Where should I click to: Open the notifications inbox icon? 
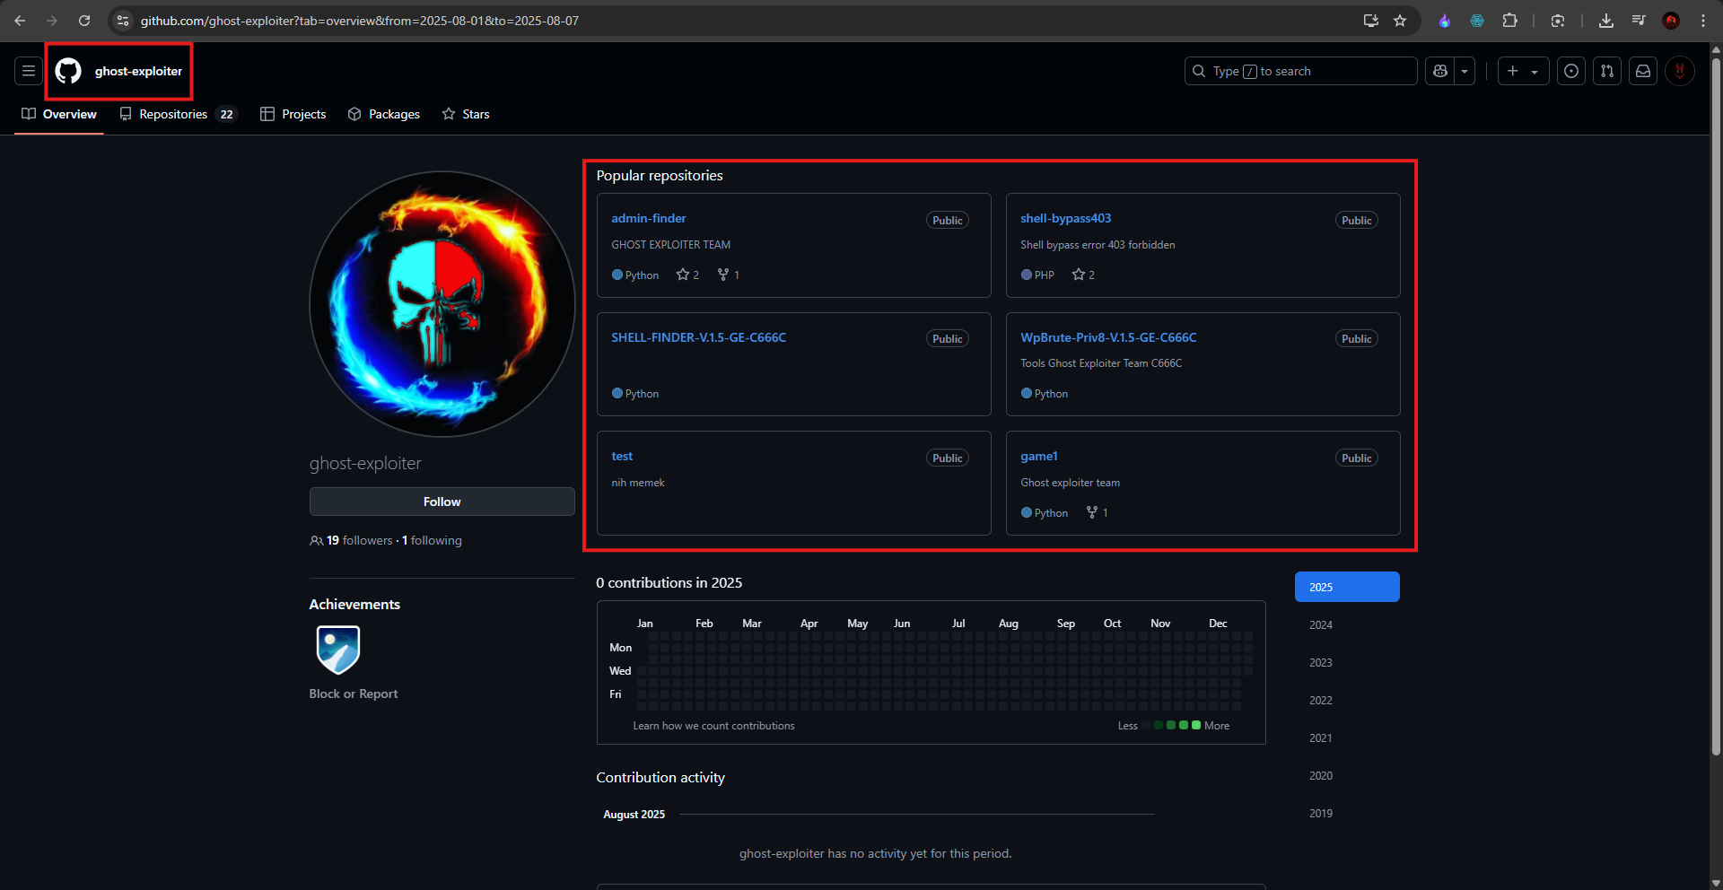coord(1643,71)
